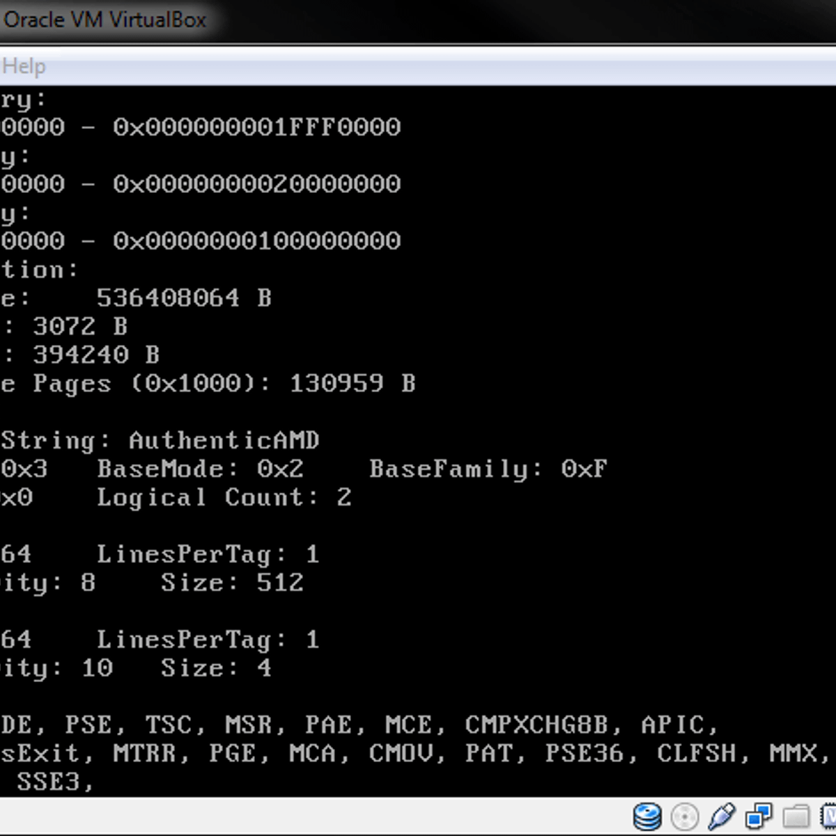Click the Logical Count: 2 entry
Viewport: 836px width, 836px height.
pyautogui.click(x=224, y=498)
